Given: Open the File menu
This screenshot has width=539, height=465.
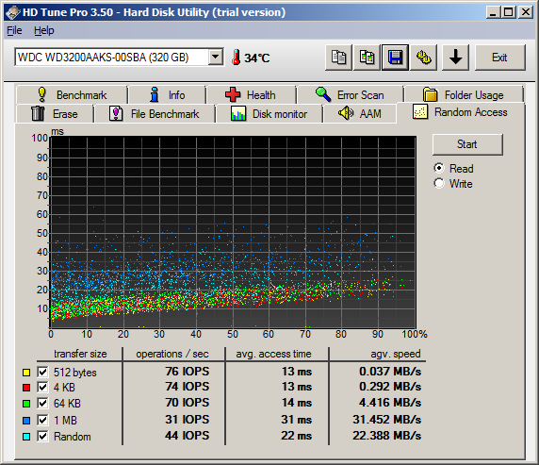Looking at the screenshot, I should pos(14,30).
